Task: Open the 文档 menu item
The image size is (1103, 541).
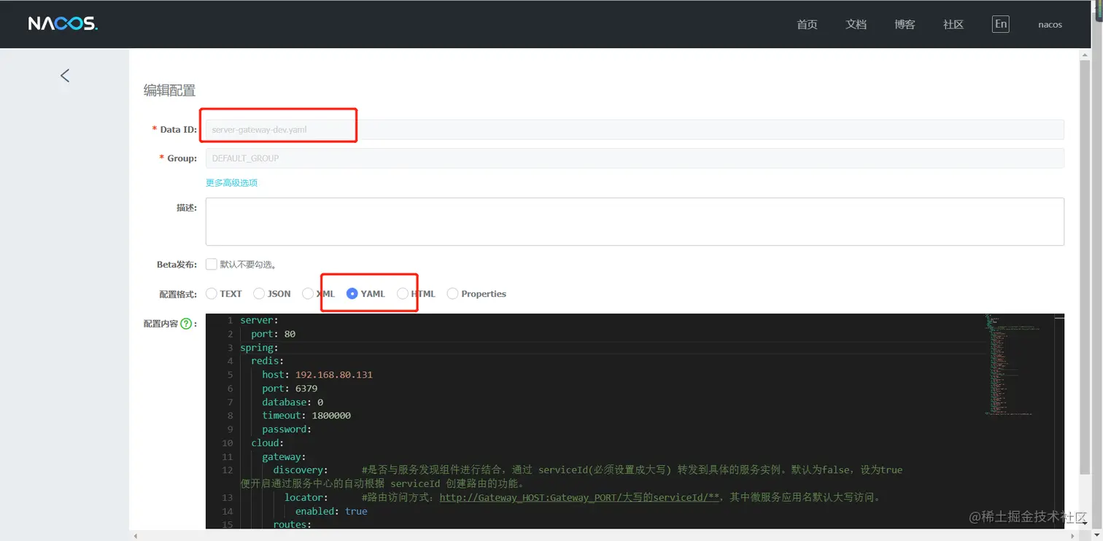Action: 856,24
